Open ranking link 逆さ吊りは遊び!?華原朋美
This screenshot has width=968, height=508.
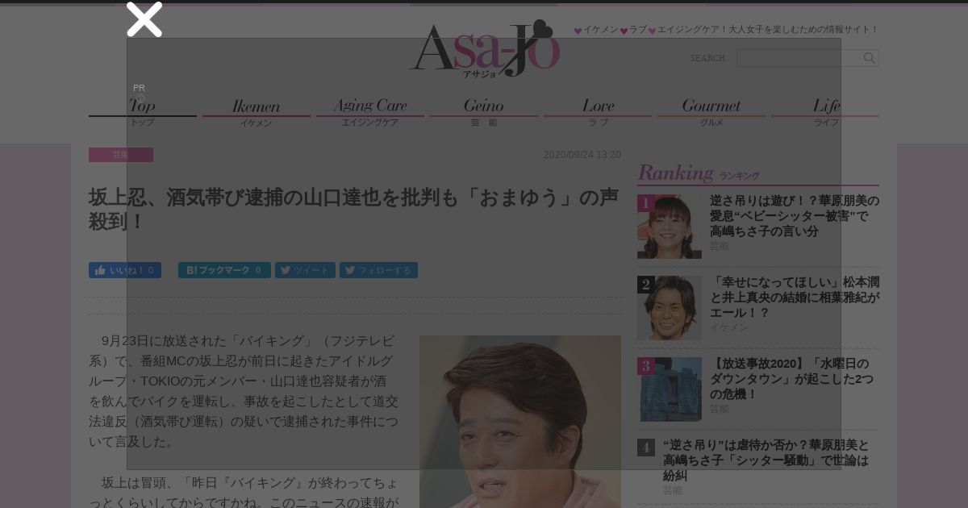[x=795, y=216]
